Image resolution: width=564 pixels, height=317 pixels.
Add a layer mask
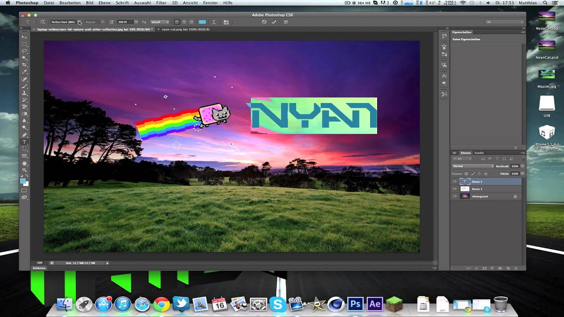point(484,268)
